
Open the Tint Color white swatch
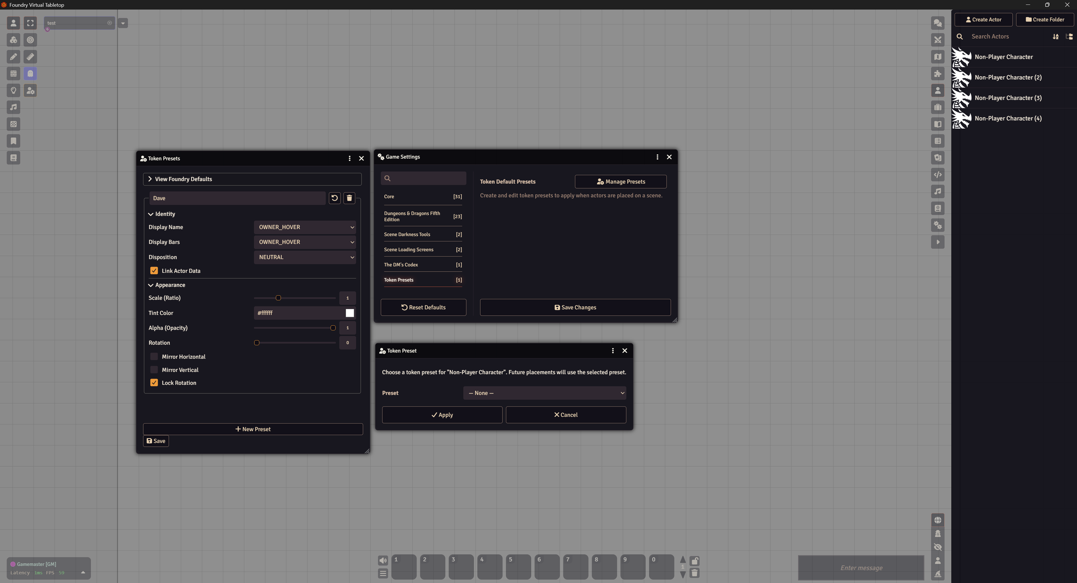350,313
